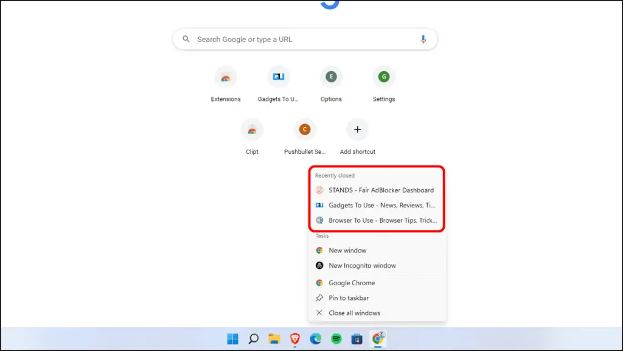Click the Windows Start button
The height and width of the screenshot is (351, 623).
pos(233,339)
